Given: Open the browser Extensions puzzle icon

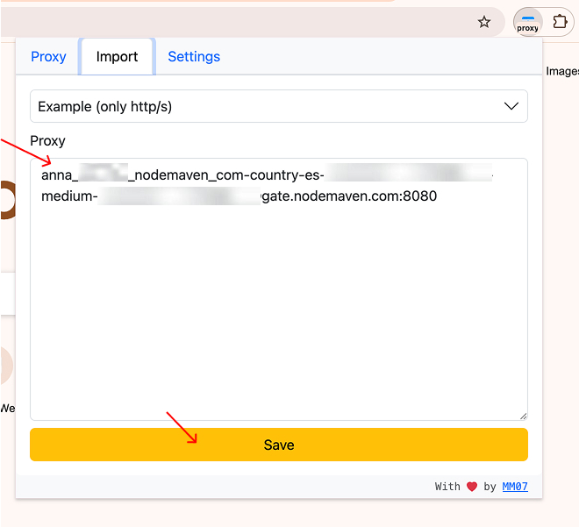Looking at the screenshot, I should tap(560, 22).
